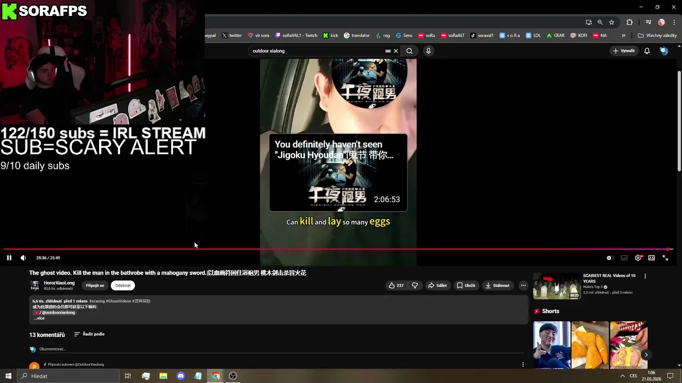This screenshot has height=383, width=682.
Task: Open the rog bookmark
Action: coord(383,36)
